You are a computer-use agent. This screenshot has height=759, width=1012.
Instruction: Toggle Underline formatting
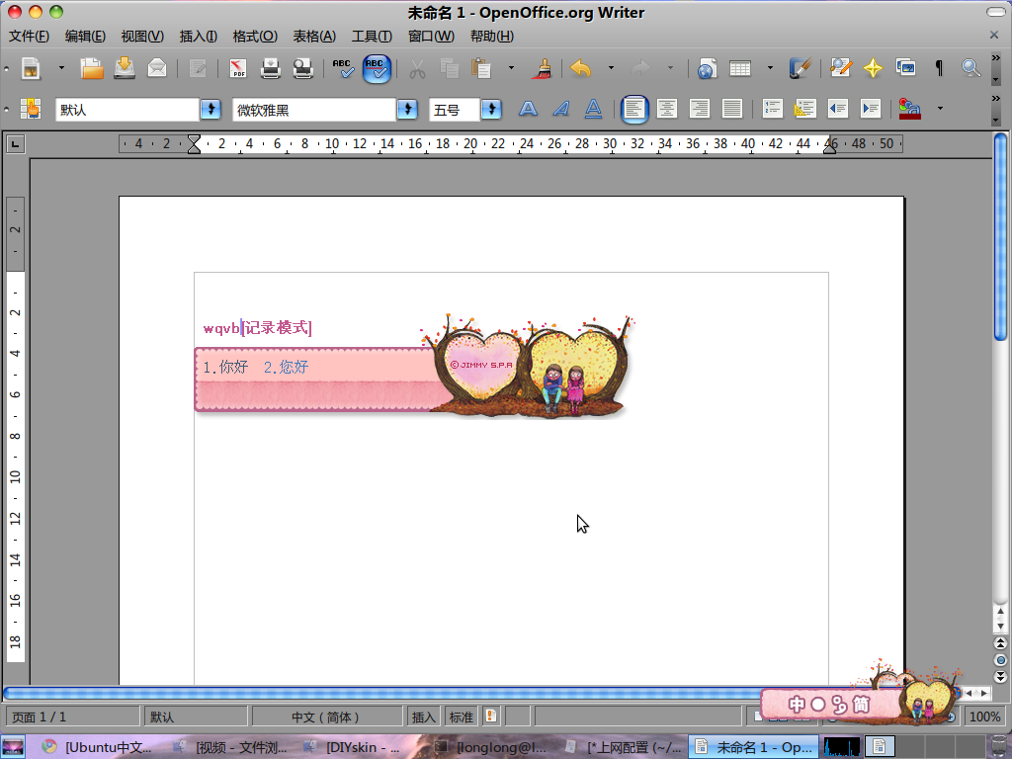coord(593,109)
